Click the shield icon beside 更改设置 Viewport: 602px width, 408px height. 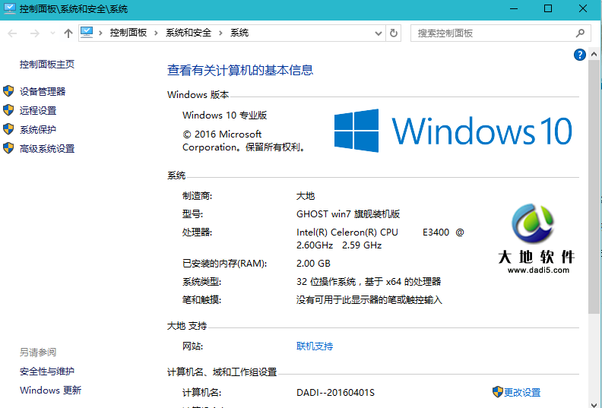tap(497, 392)
